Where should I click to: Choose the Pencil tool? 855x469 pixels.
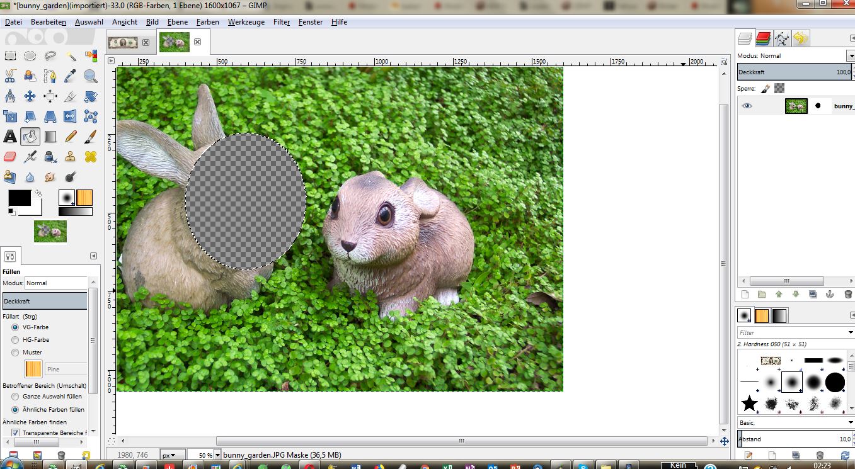pyautogui.click(x=71, y=137)
